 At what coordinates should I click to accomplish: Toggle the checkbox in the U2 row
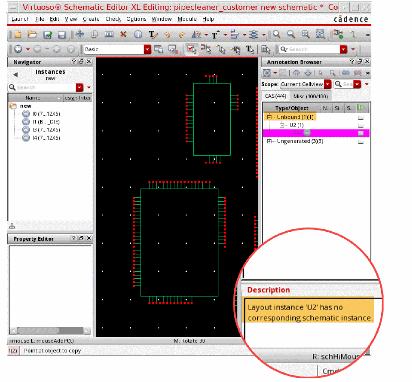click(x=360, y=125)
